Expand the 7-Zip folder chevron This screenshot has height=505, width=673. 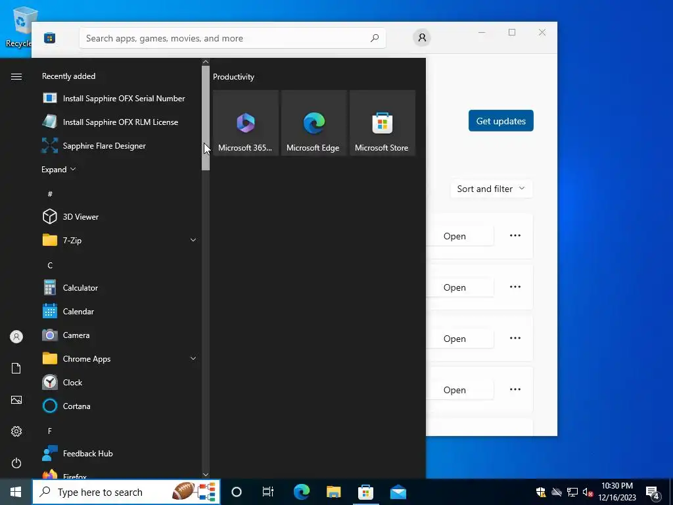point(193,240)
